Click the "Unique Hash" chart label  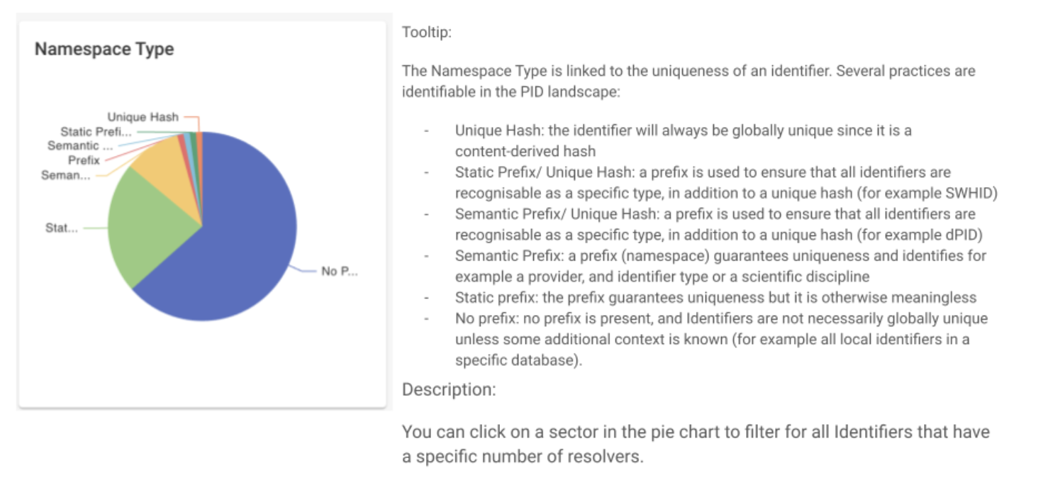pyautogui.click(x=143, y=117)
